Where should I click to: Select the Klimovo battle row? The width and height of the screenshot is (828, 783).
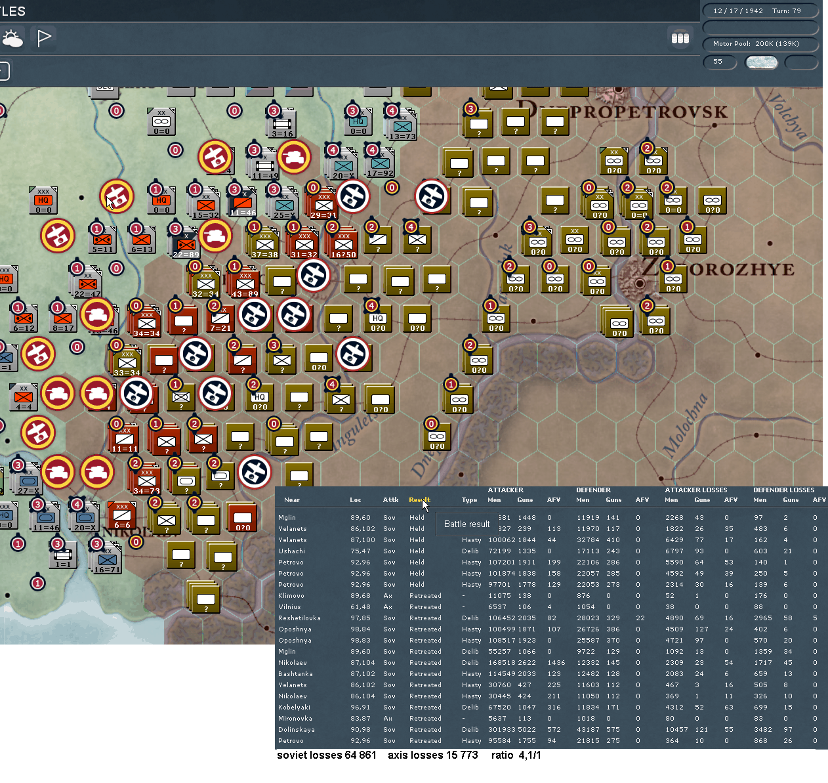pyautogui.click(x=551, y=596)
